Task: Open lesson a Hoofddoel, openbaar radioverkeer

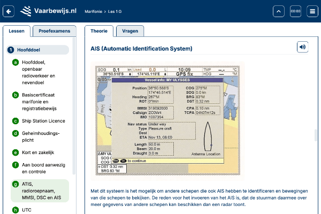Action: pyautogui.click(x=40, y=72)
